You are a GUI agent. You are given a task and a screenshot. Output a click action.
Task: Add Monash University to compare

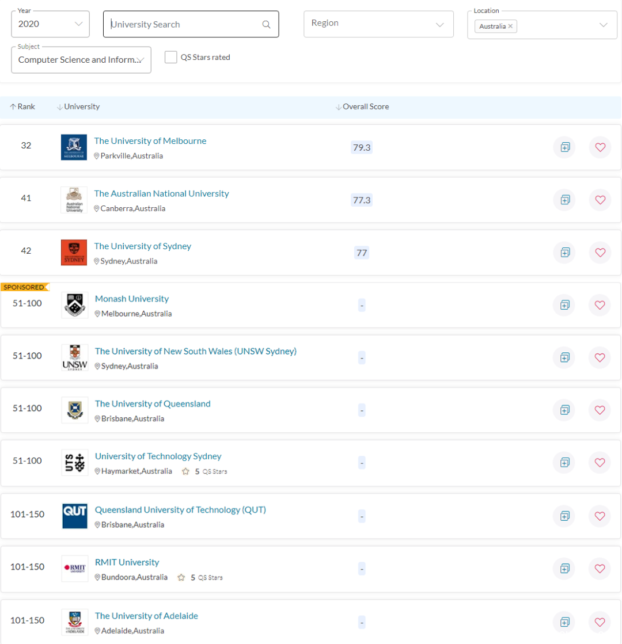click(564, 305)
